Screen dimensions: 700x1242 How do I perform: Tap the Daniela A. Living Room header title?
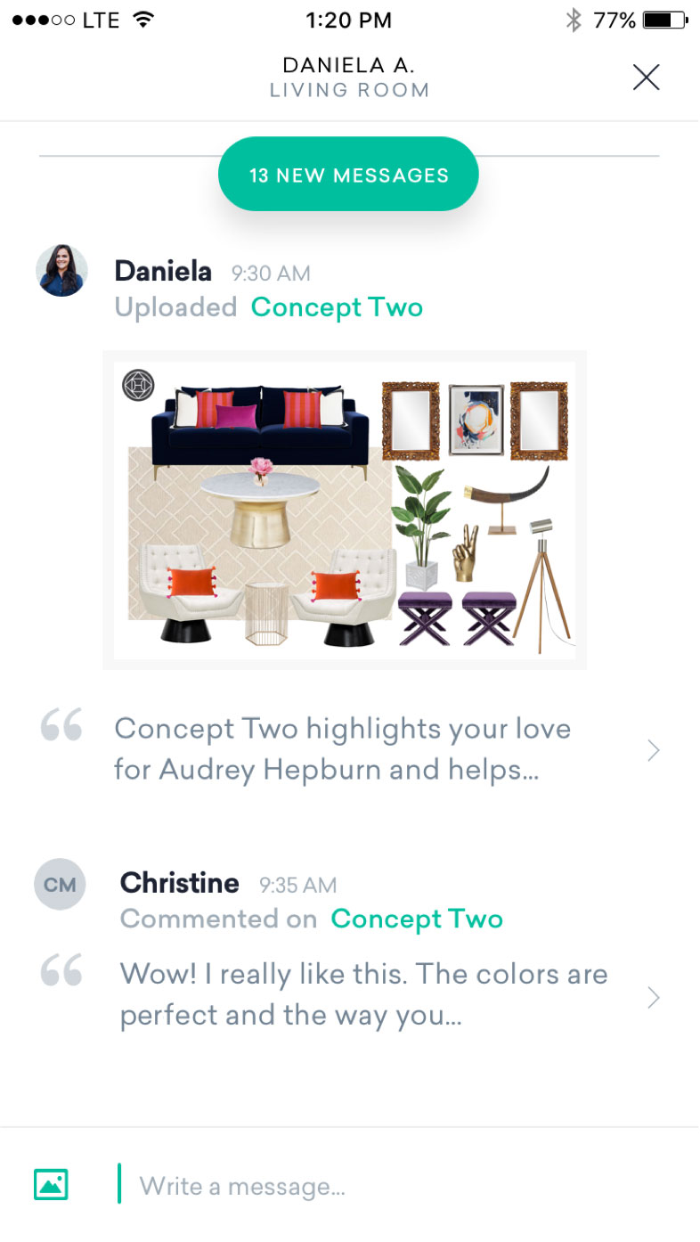349,78
